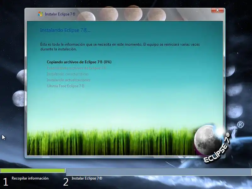
Task: Close the Instalar Eclipse 7 window
Action: [x=217, y=10]
